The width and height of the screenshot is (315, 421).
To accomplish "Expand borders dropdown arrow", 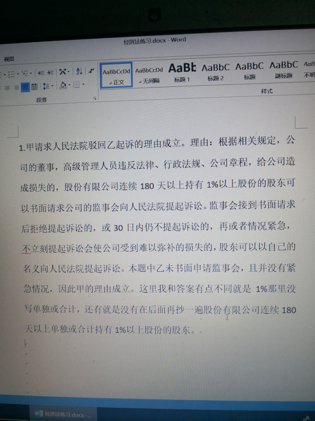I will [83, 84].
